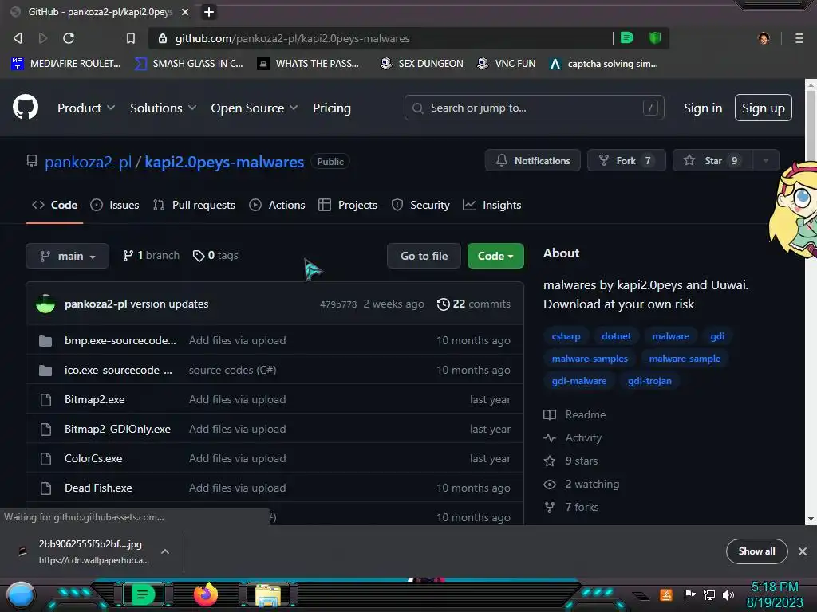Go back with browser back arrow

18,38
